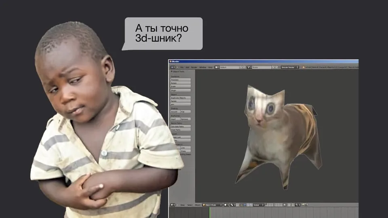
Task: Open the Blender Render engine dropdown
Action: click(290, 67)
